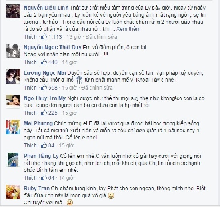
Task: Open Nguyễn Ngọc Thái Duy's profile name
Action: [52, 48]
